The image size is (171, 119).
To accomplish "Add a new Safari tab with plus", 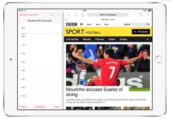I will [x=148, y=15].
